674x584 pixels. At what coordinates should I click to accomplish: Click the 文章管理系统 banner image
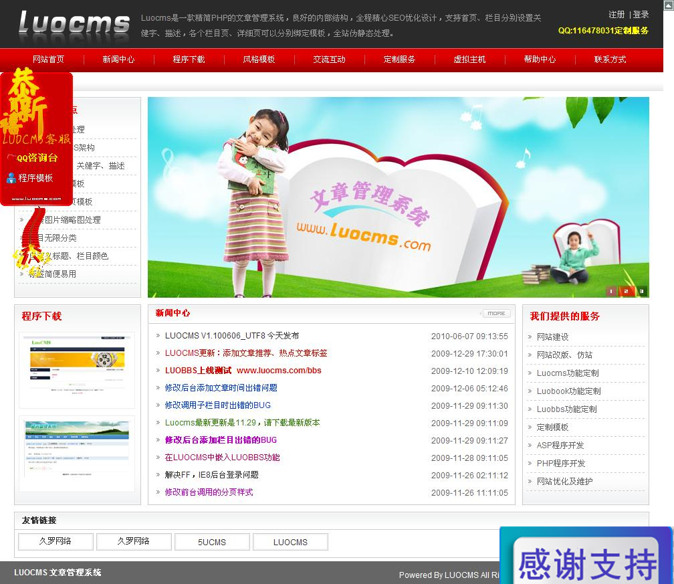pos(398,197)
